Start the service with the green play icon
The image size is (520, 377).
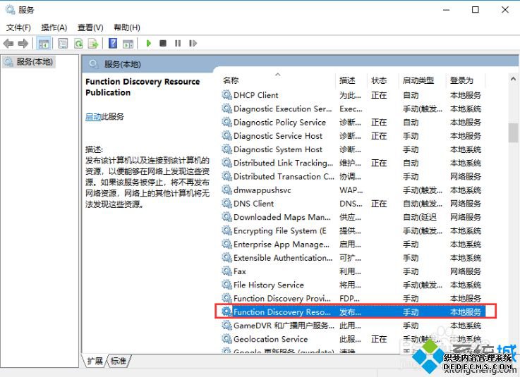[149, 43]
